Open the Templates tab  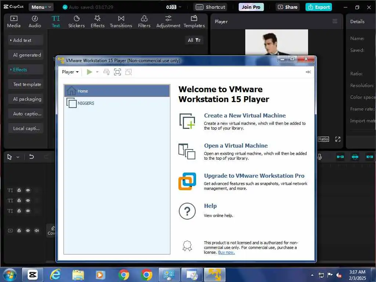point(194,22)
